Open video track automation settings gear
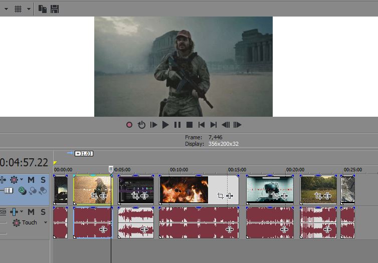 point(14,180)
